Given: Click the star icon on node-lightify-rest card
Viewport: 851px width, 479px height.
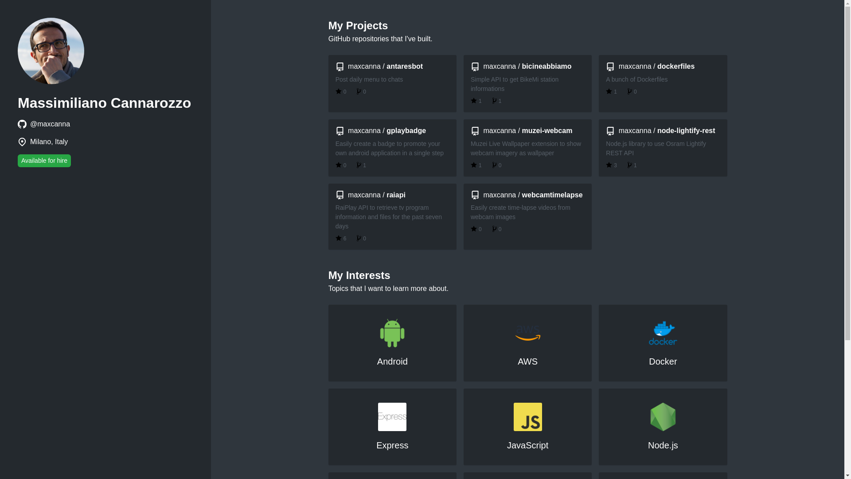Looking at the screenshot, I should [x=609, y=165].
